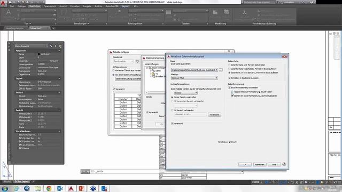This screenshot has width=342, height=192.
Task: Close the Properties palette with its X icon
Action: [x=9, y=43]
